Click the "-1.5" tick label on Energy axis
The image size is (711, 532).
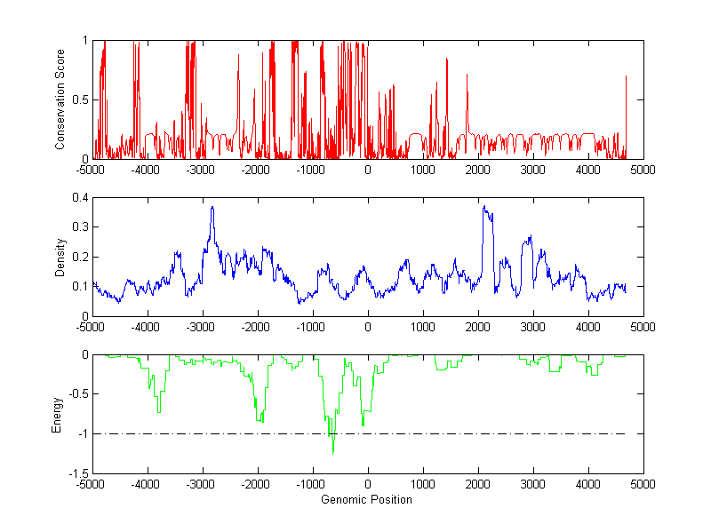[x=76, y=473]
